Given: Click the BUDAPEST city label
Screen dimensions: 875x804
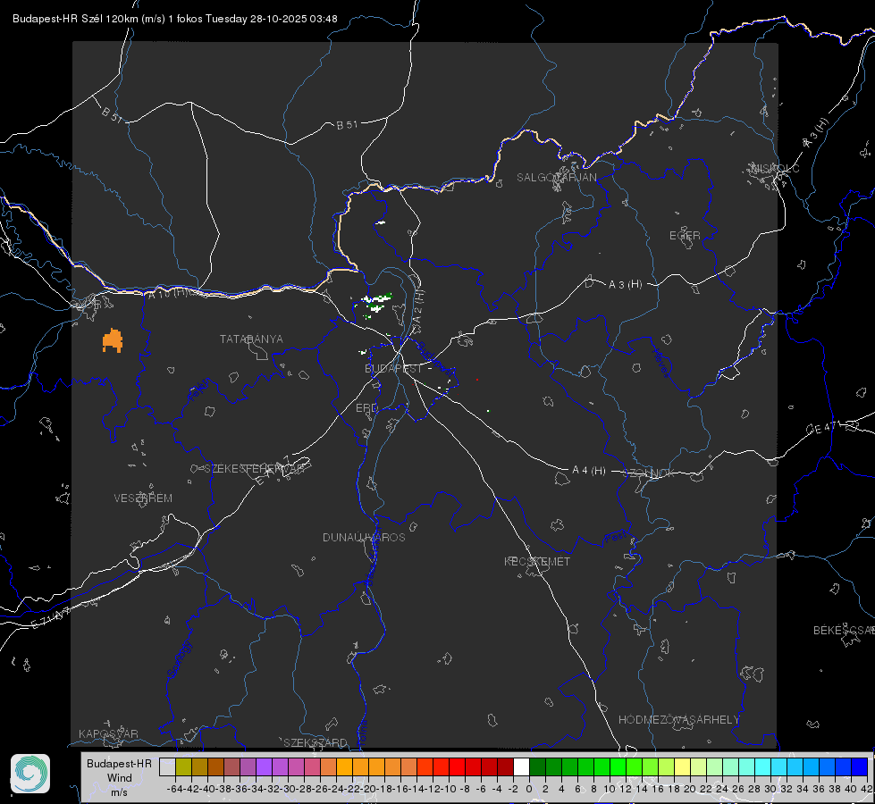Looking at the screenshot, I should coord(393,369).
